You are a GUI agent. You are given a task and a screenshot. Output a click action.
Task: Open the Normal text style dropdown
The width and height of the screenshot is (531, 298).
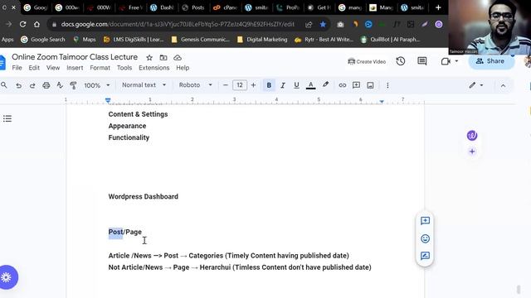click(x=144, y=85)
